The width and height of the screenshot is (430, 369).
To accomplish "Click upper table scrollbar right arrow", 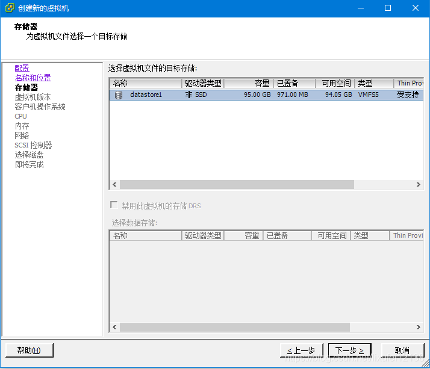I will [x=418, y=184].
